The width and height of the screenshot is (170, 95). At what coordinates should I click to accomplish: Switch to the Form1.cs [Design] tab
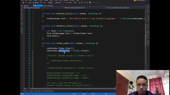48,6
